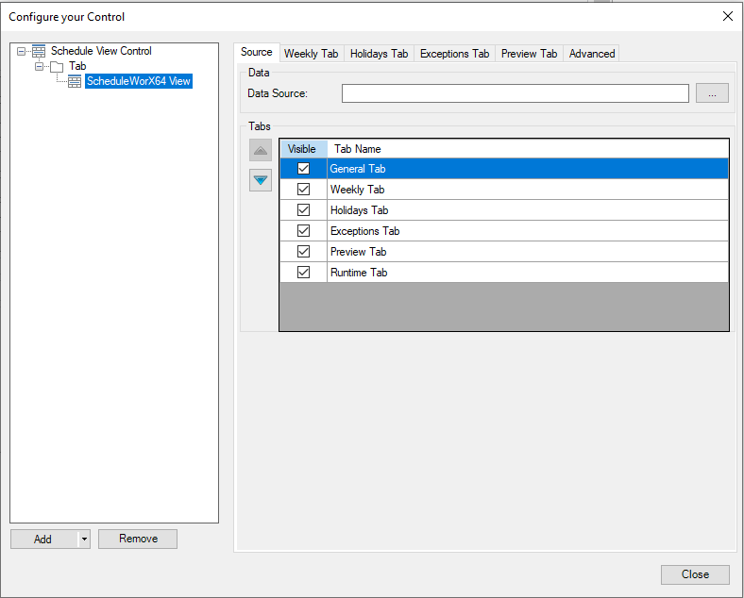Toggle Weekly Tab visible checkbox
The image size is (744, 598).
click(x=303, y=190)
